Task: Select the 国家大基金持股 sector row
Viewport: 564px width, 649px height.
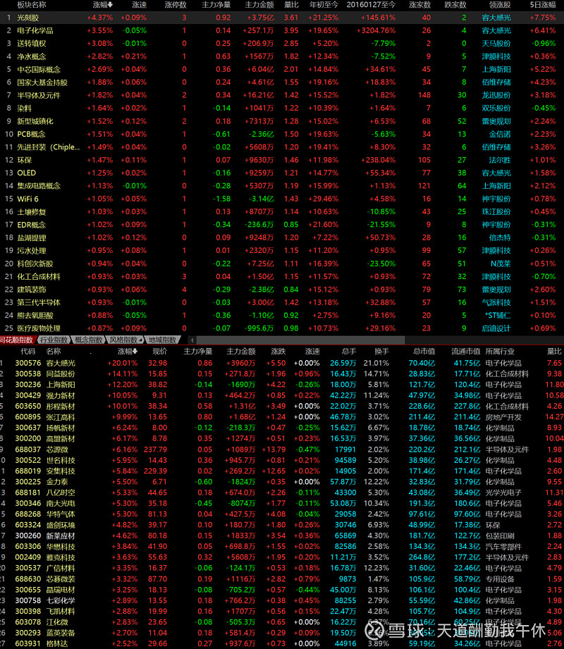Action: (x=282, y=82)
